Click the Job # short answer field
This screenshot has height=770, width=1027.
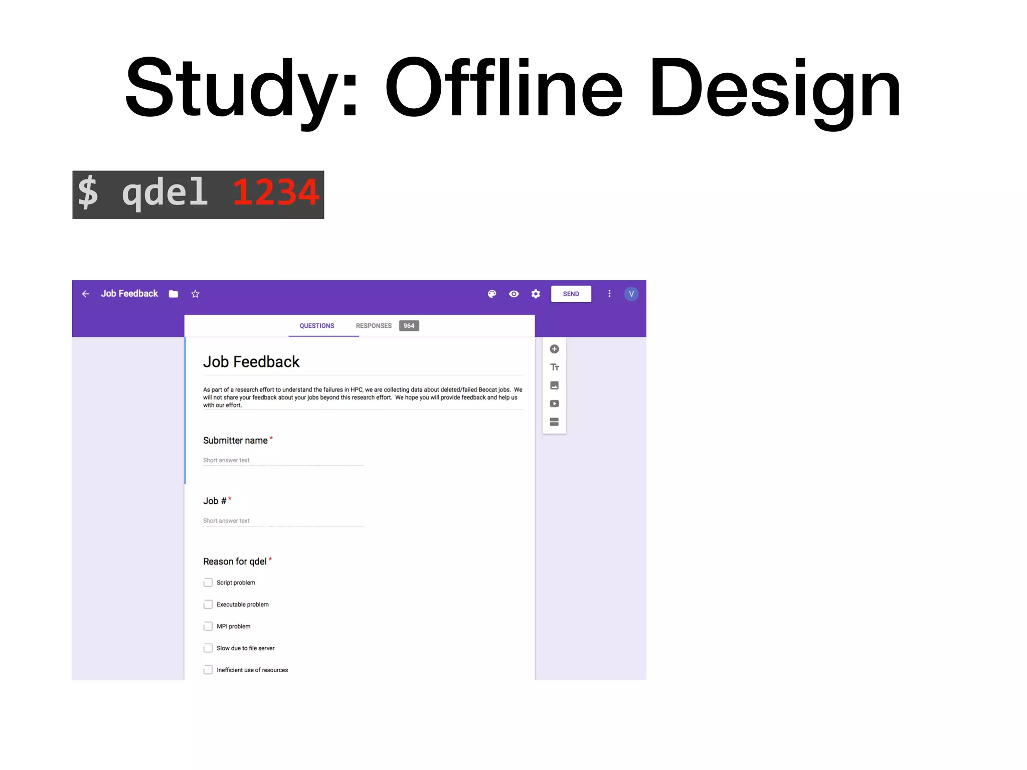point(283,521)
